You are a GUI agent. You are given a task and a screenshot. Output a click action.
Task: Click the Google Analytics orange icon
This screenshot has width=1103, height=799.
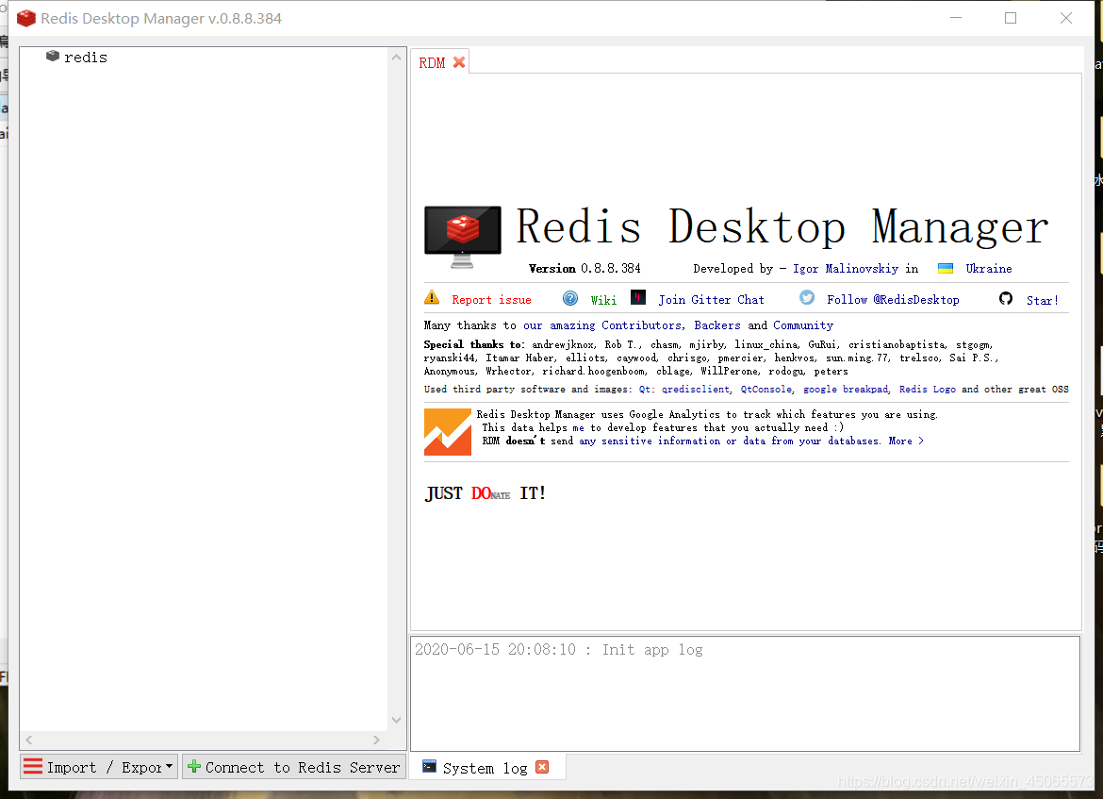pyautogui.click(x=448, y=431)
